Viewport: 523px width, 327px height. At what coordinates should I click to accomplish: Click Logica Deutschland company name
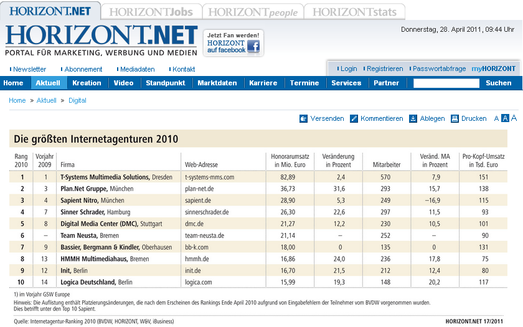(88, 282)
